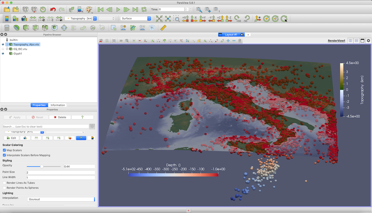This screenshot has width=372, height=213.
Task: Rotate the view 90 degrees clockwise
Action: click(238, 18)
